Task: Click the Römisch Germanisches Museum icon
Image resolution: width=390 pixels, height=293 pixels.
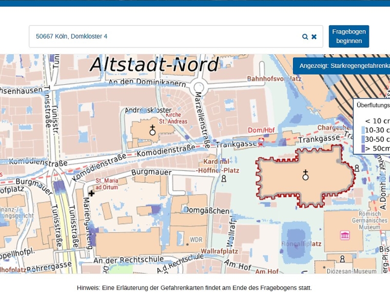Action: [x=345, y=235]
